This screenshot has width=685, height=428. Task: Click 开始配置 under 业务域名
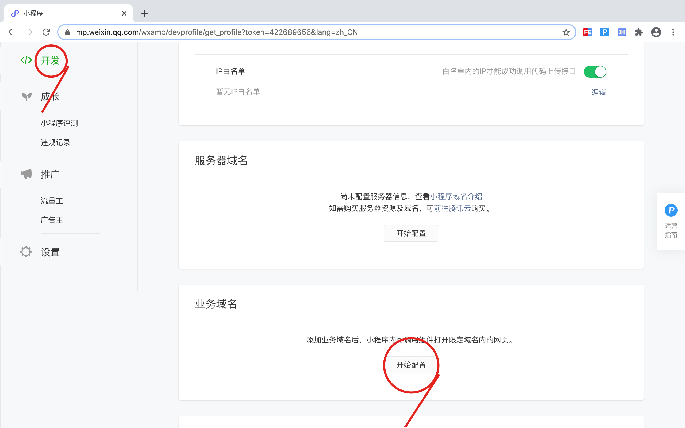411,365
